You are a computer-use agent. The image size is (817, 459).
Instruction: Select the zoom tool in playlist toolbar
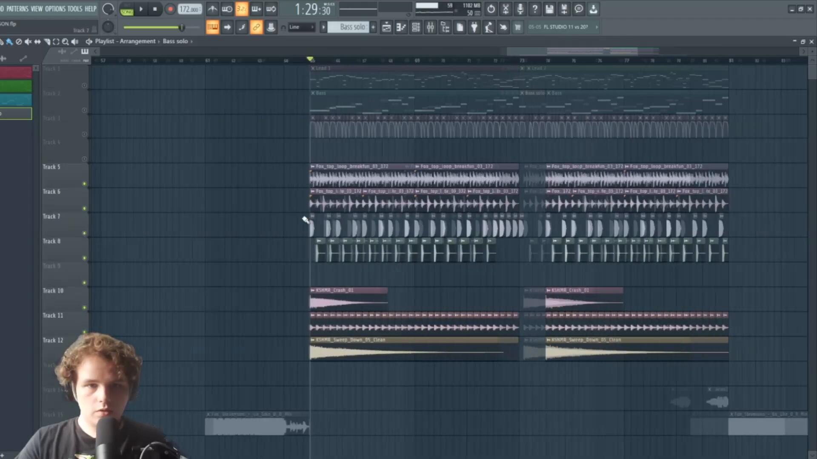pos(65,42)
